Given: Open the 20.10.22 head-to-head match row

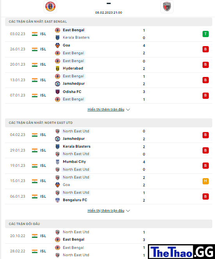Looking at the screenshot, I should [108, 236].
